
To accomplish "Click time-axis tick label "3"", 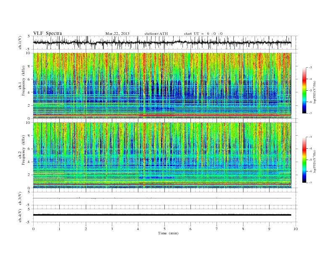I will pos(112,229).
